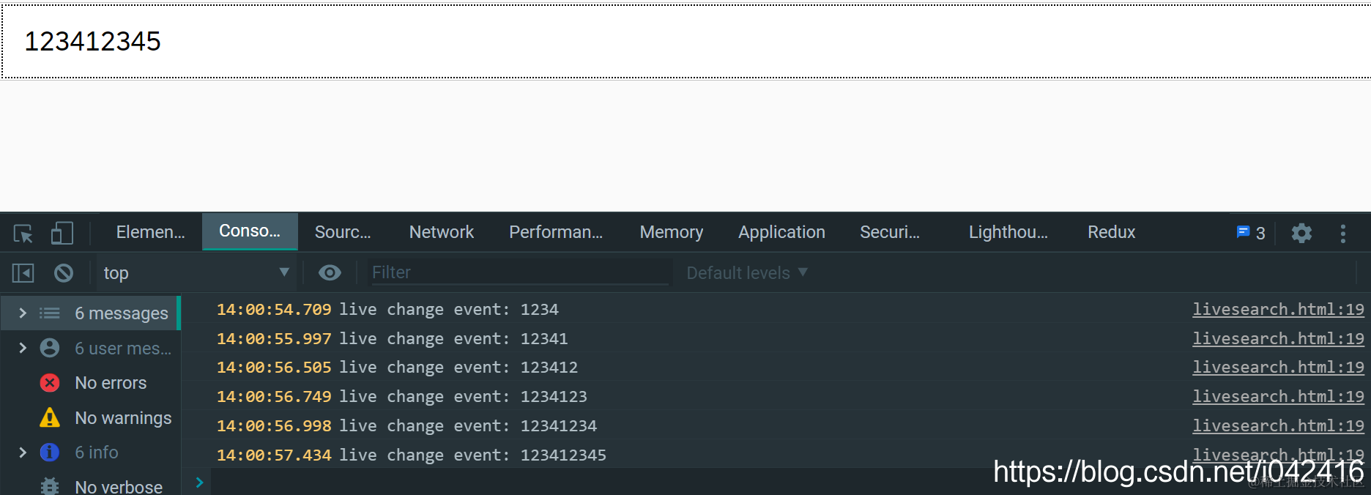Screen dimensions: 1371x495
Task: Switch to the Elements tab
Action: 150,233
